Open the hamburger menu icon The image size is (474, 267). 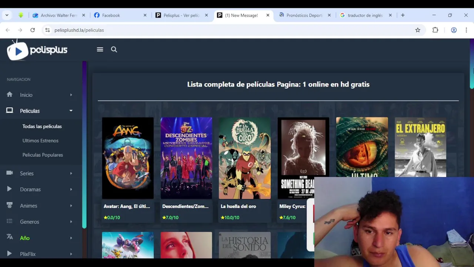(100, 49)
